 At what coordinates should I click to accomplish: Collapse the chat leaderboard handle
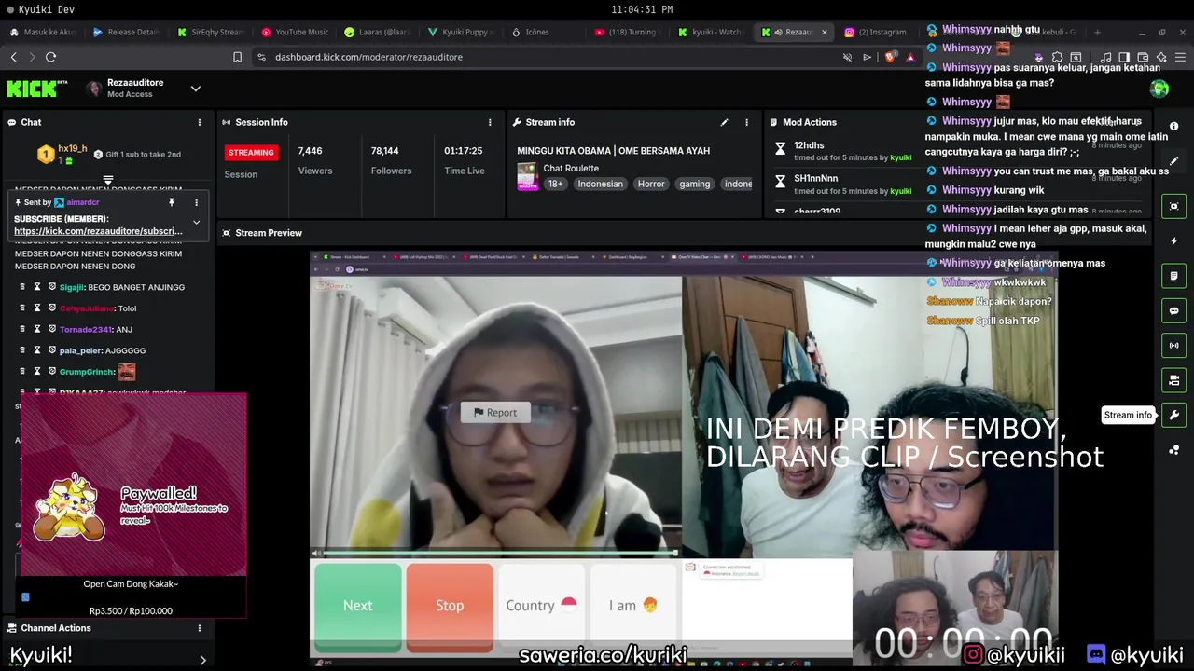(108, 180)
